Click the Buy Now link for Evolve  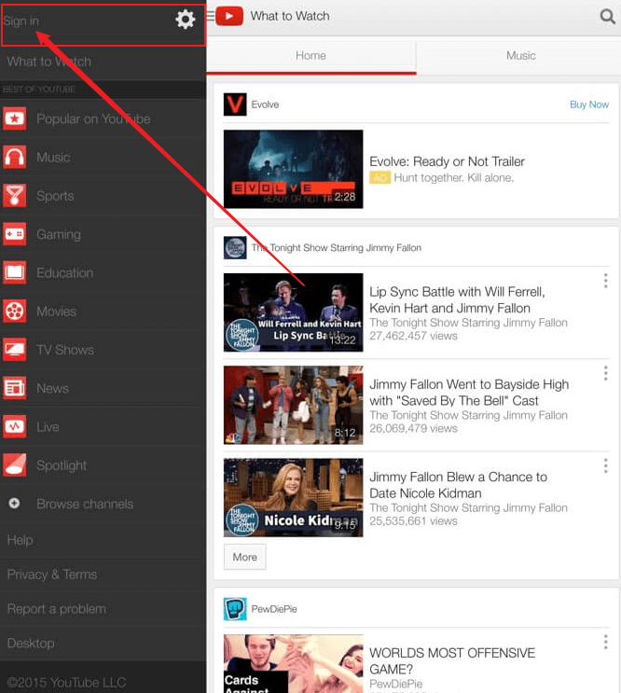click(588, 104)
